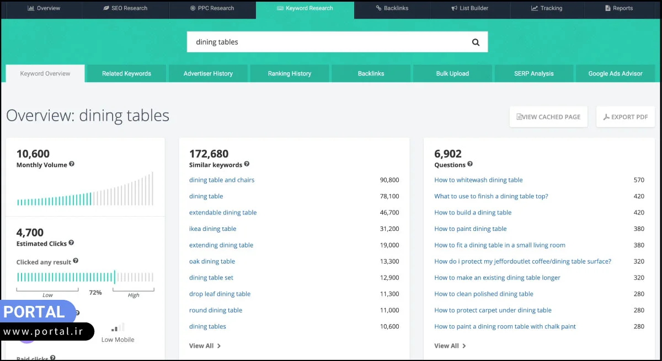This screenshot has height=361, width=662.
Task: Click the 'dining tables' search input field
Action: click(x=325, y=42)
